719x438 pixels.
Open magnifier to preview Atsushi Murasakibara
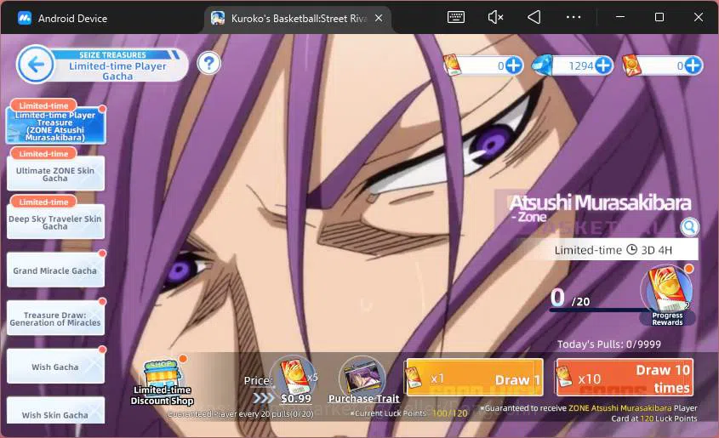point(689,227)
